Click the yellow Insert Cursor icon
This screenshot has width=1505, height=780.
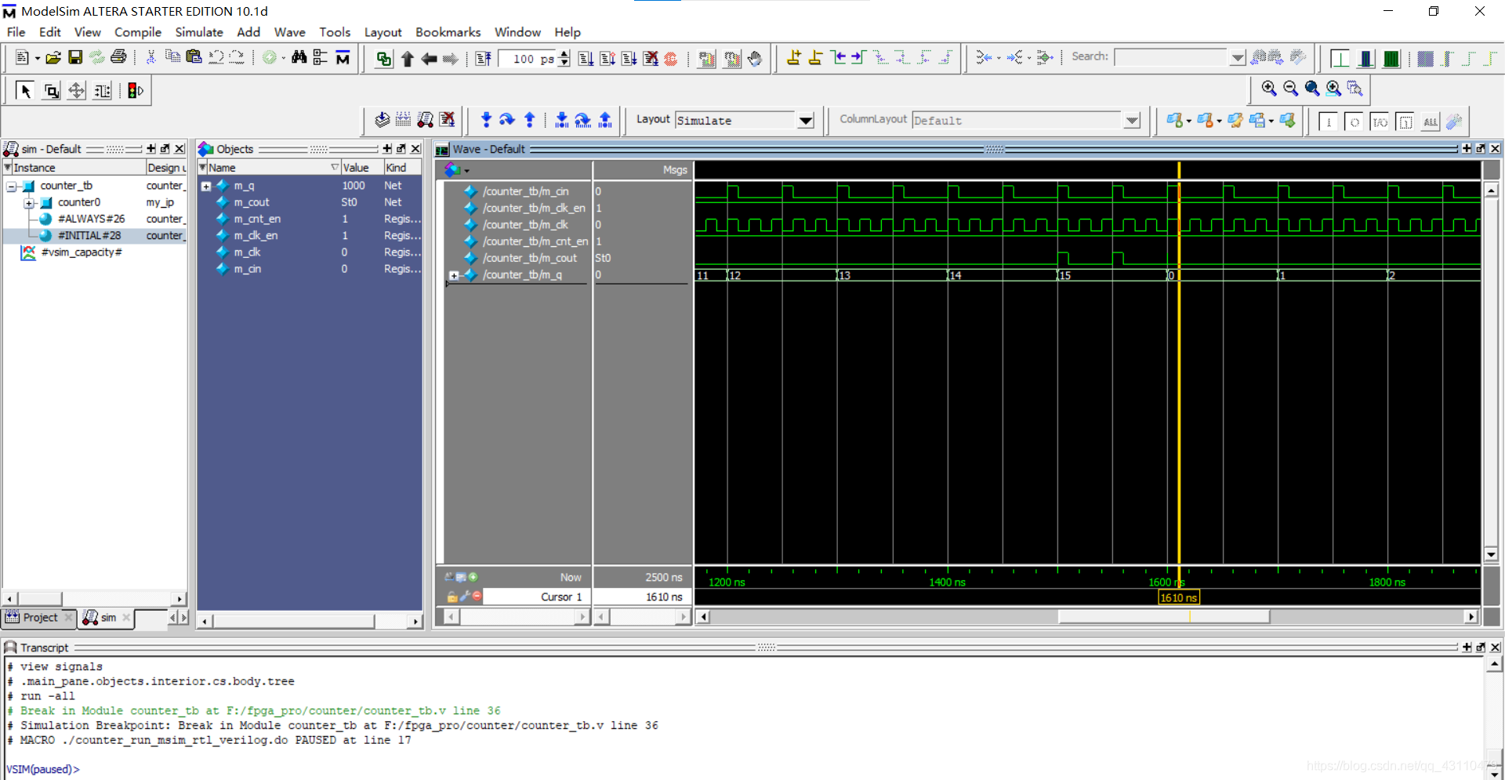[x=793, y=57]
